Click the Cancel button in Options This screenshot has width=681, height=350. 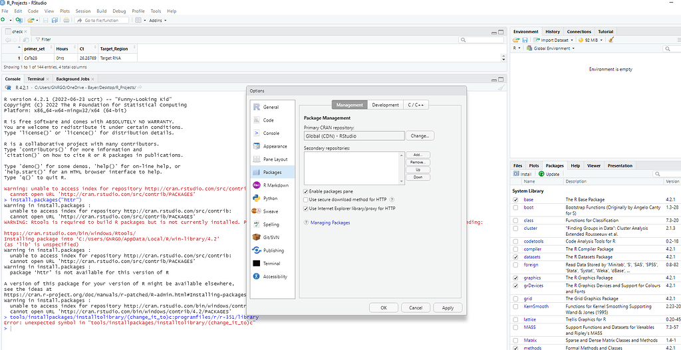[x=416, y=307]
